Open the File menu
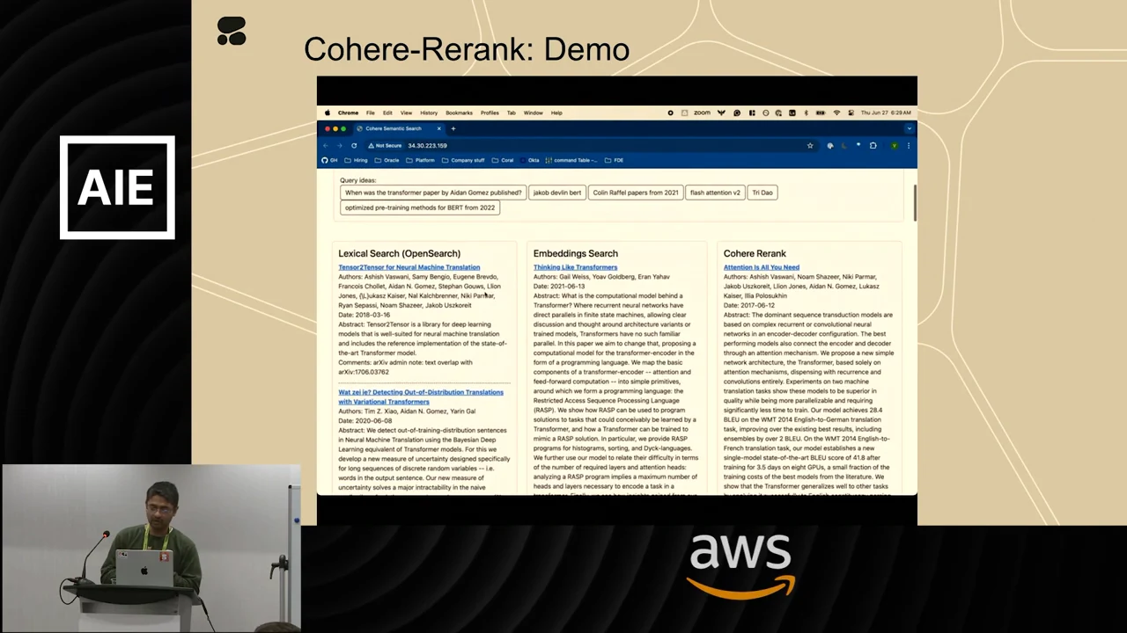This screenshot has width=1127, height=633. coord(370,113)
